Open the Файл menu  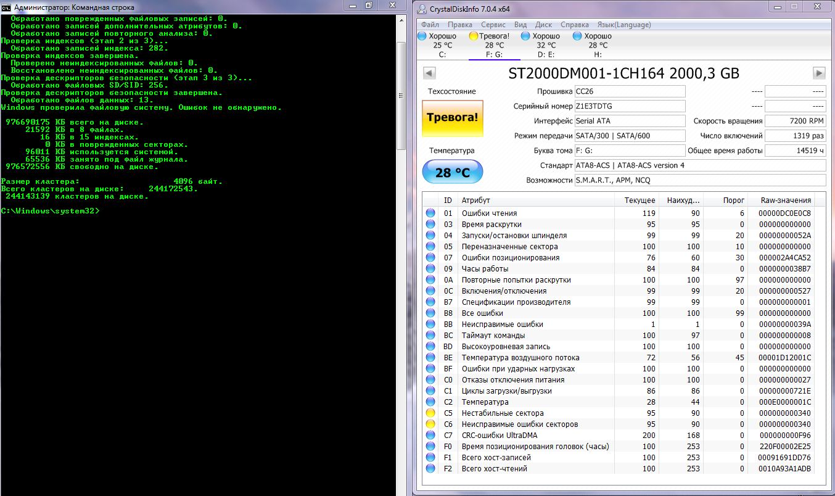tap(430, 25)
